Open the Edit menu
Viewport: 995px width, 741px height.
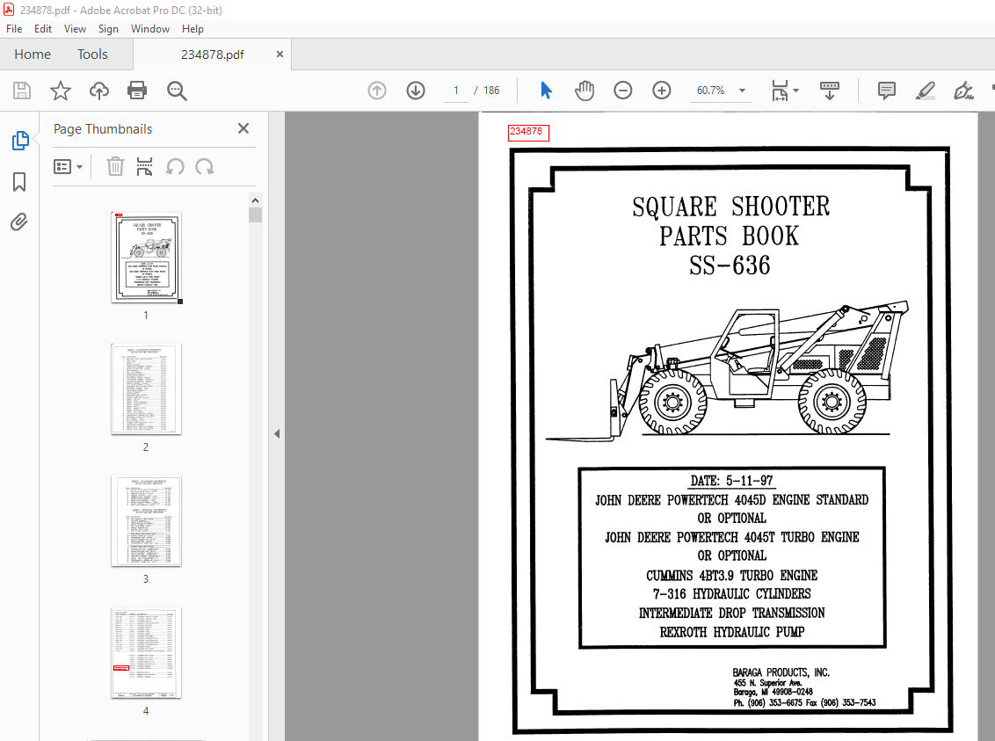(43, 28)
